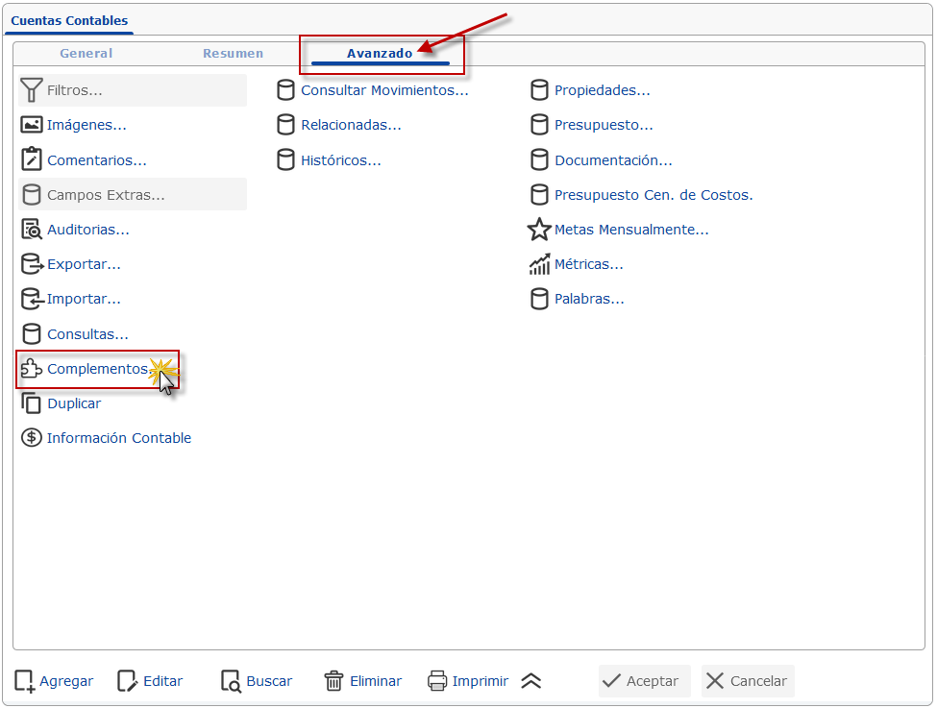The width and height of the screenshot is (937, 708).
Task: Select the Cuentas Contables window tab
Action: click(69, 20)
